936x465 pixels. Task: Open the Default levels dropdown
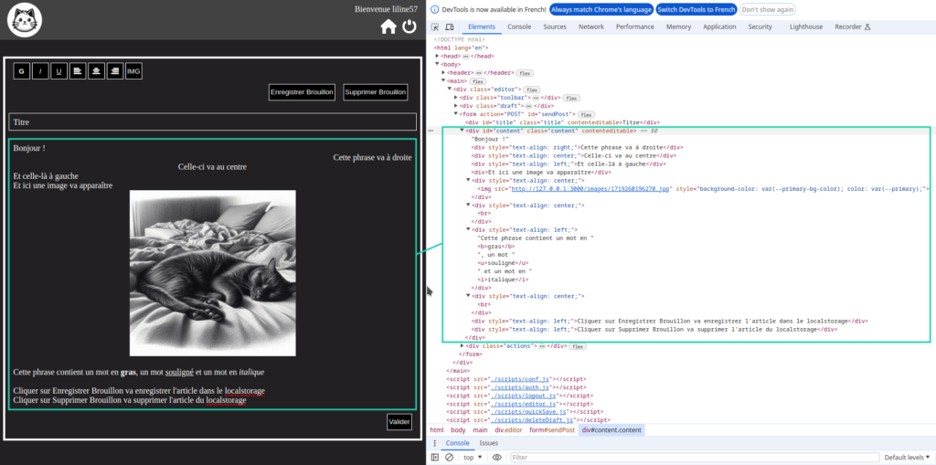[908, 458]
